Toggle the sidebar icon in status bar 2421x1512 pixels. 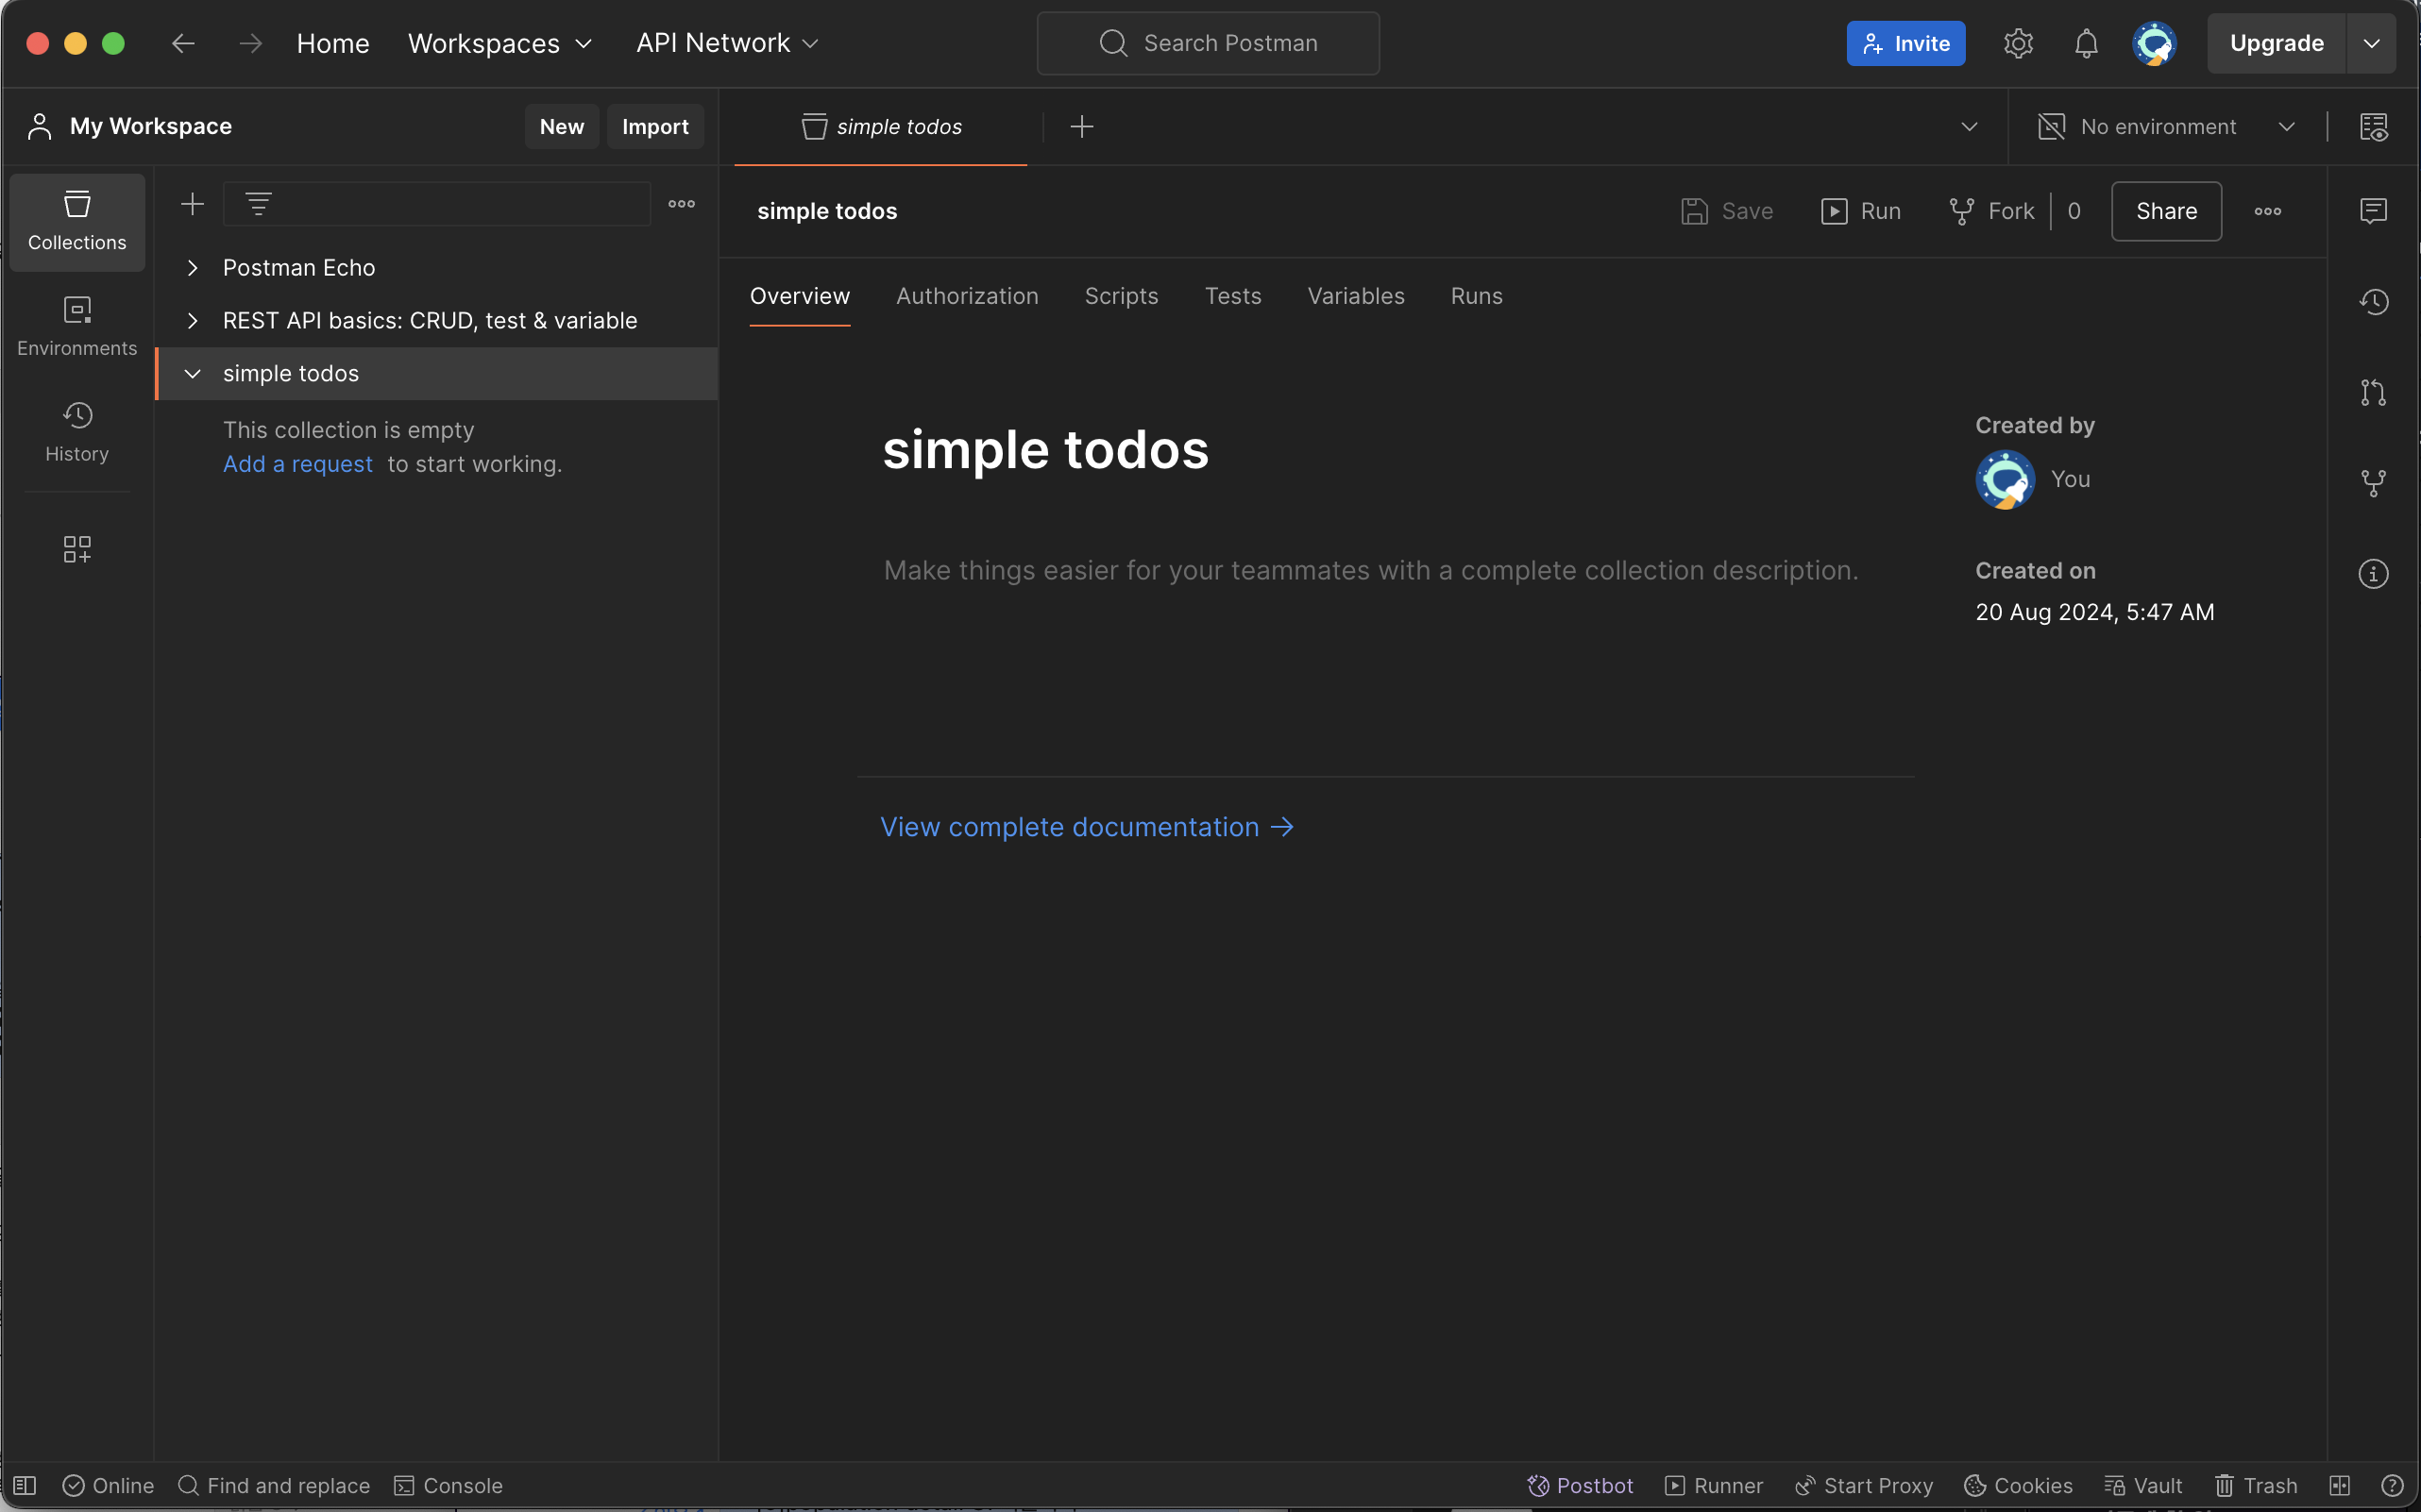tap(25, 1485)
